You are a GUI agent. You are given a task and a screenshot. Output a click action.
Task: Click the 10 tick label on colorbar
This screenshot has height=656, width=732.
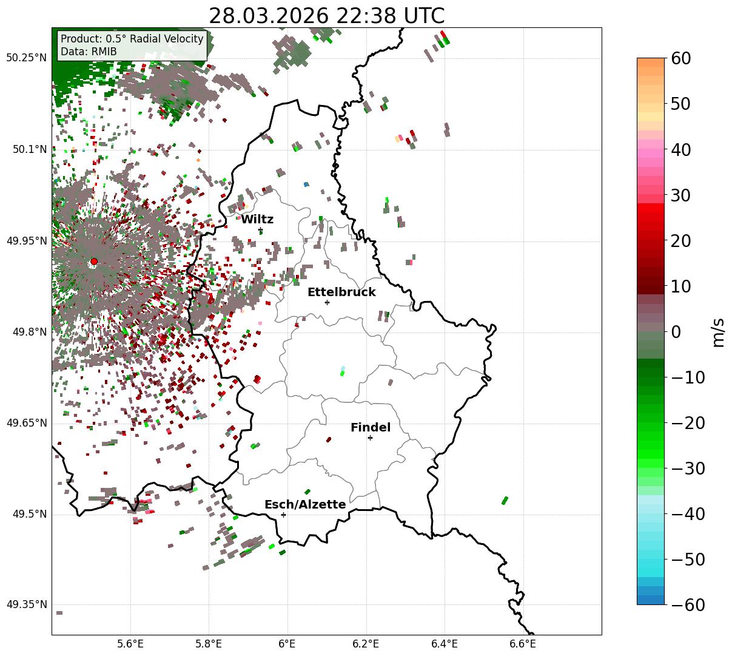(682, 286)
